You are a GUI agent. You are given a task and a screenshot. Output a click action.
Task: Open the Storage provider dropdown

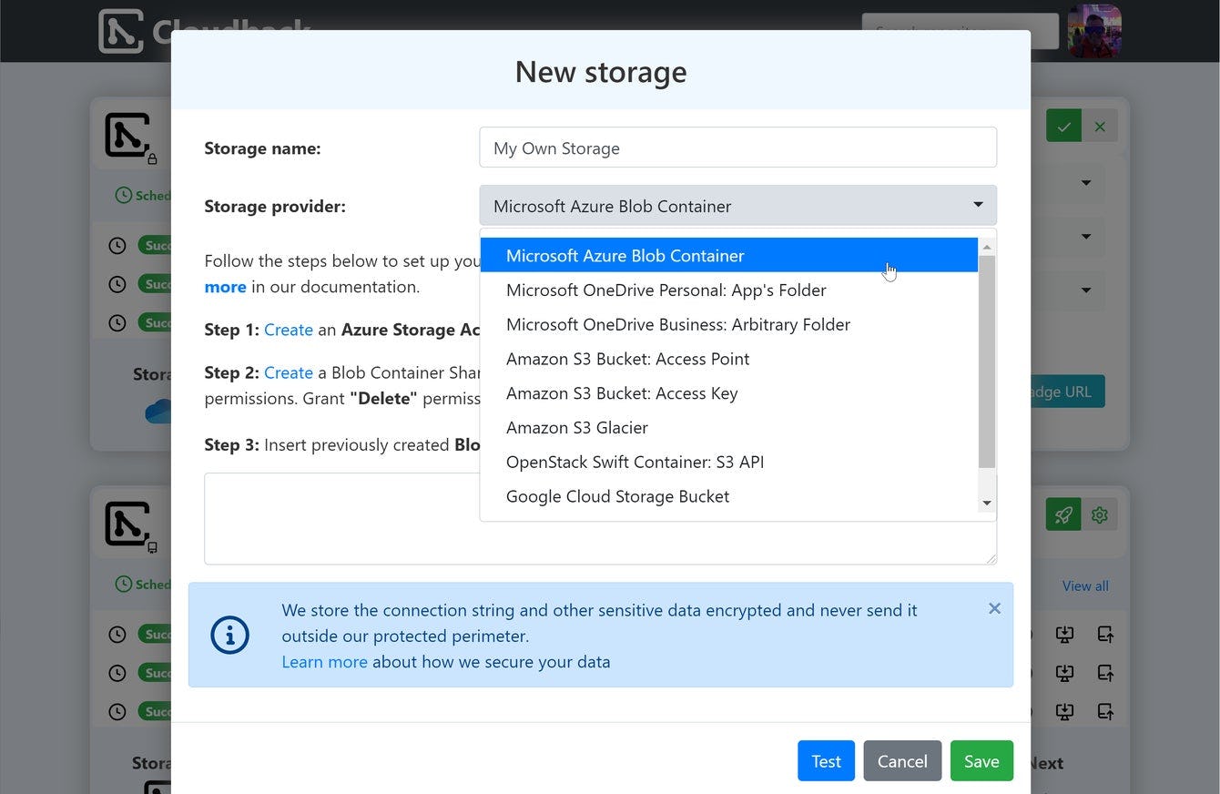pyautogui.click(x=737, y=205)
